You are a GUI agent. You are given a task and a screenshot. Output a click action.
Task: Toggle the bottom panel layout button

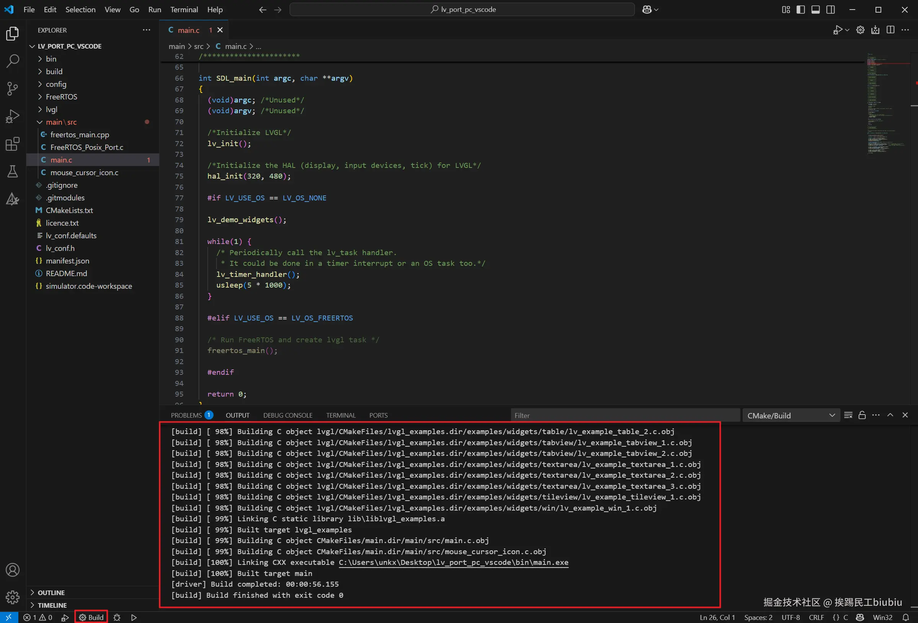[x=815, y=10]
